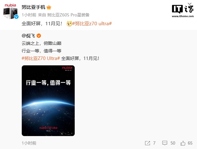Repost using the share icon
This screenshot has height=149, width=197.
[148, 143]
